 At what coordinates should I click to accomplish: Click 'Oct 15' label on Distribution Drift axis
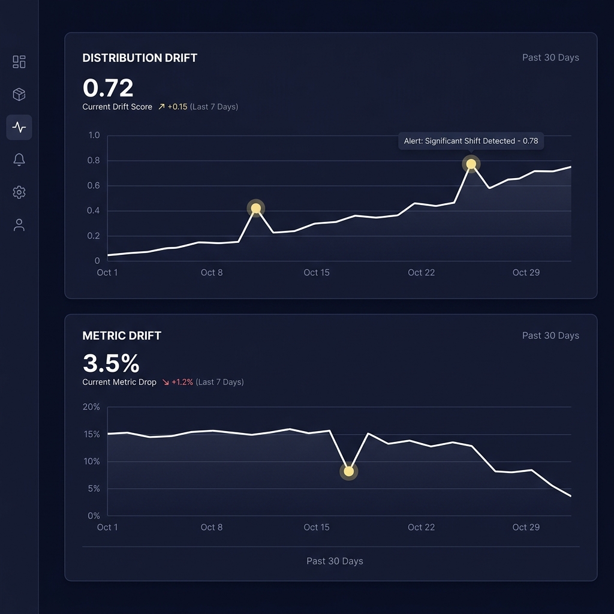317,273
